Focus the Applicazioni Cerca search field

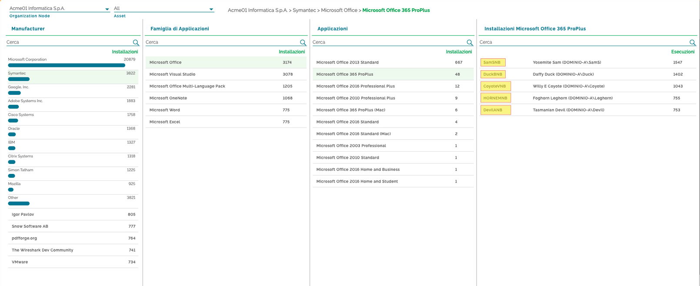389,42
